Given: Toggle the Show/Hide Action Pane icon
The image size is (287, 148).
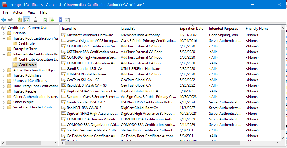Looking at the screenshot, I should click(67, 20).
